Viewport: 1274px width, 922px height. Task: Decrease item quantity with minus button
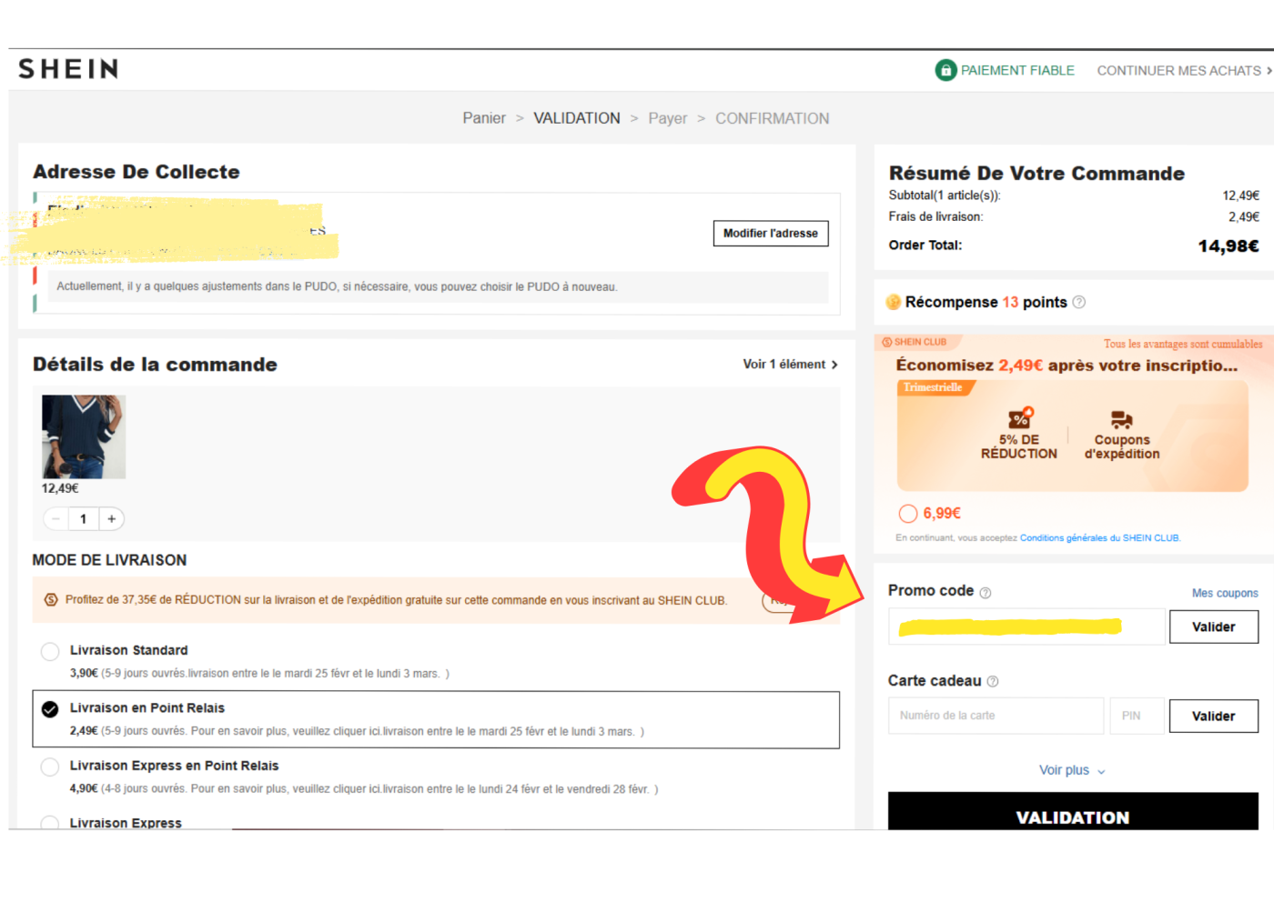56,519
